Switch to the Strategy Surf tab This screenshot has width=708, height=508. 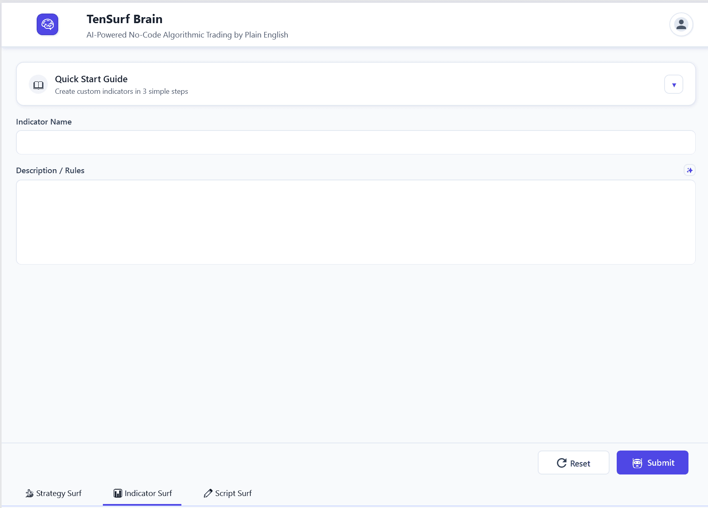[54, 493]
